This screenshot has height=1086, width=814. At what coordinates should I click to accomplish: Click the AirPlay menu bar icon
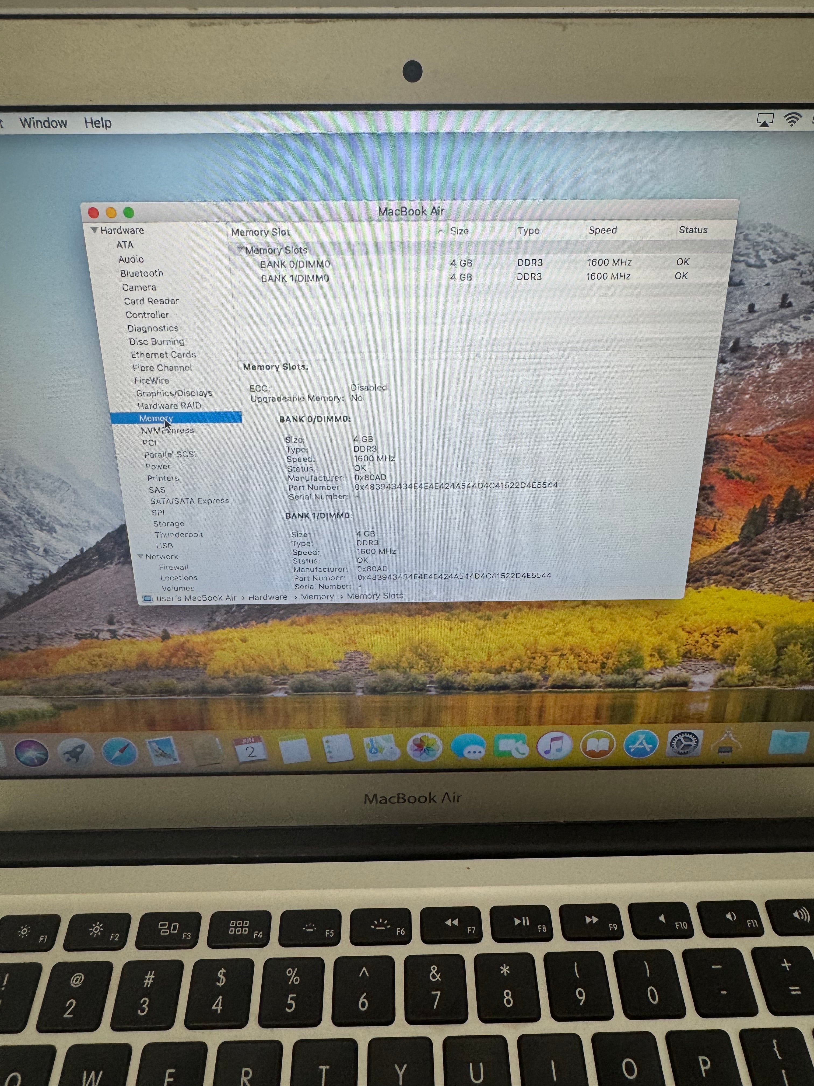pos(765,120)
